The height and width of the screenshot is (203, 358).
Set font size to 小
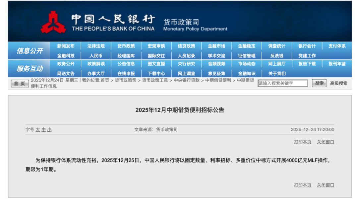pyautogui.click(x=49, y=130)
